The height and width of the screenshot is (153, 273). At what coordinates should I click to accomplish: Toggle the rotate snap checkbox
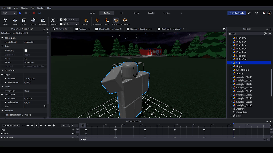click(61, 23)
